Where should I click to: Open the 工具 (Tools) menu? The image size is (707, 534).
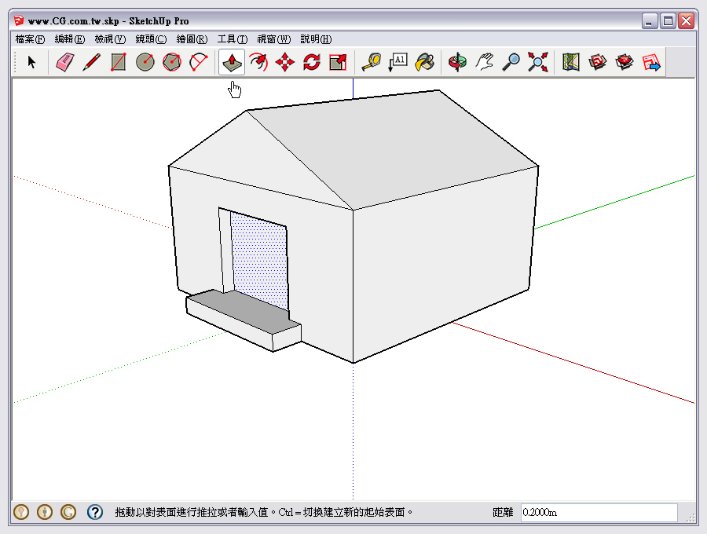232,39
